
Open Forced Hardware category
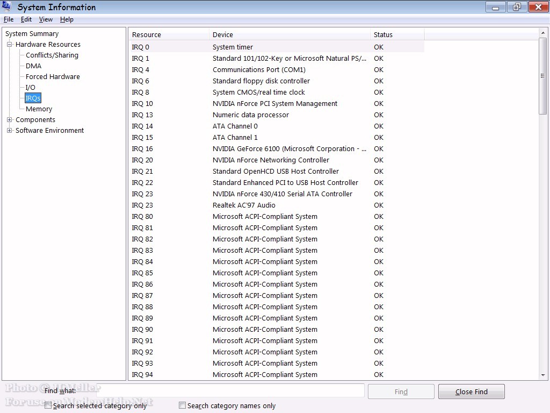coord(53,76)
